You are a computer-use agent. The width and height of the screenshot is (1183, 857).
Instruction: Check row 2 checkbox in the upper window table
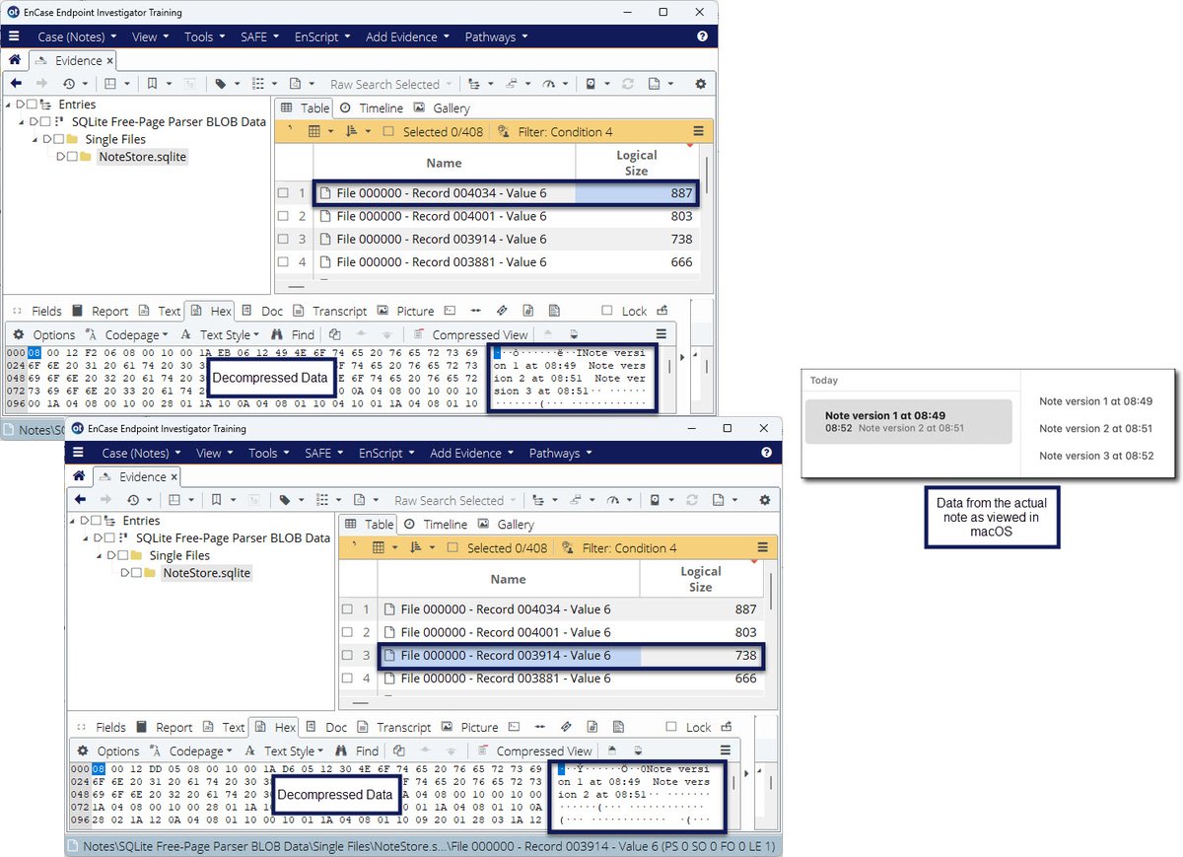(283, 216)
